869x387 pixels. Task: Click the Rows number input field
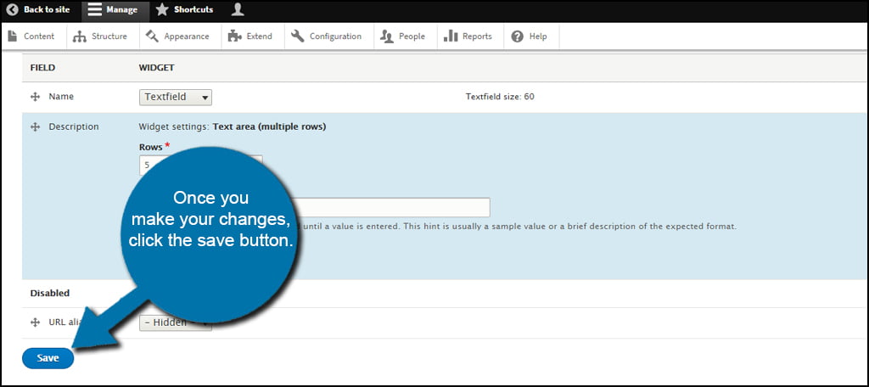coord(200,165)
